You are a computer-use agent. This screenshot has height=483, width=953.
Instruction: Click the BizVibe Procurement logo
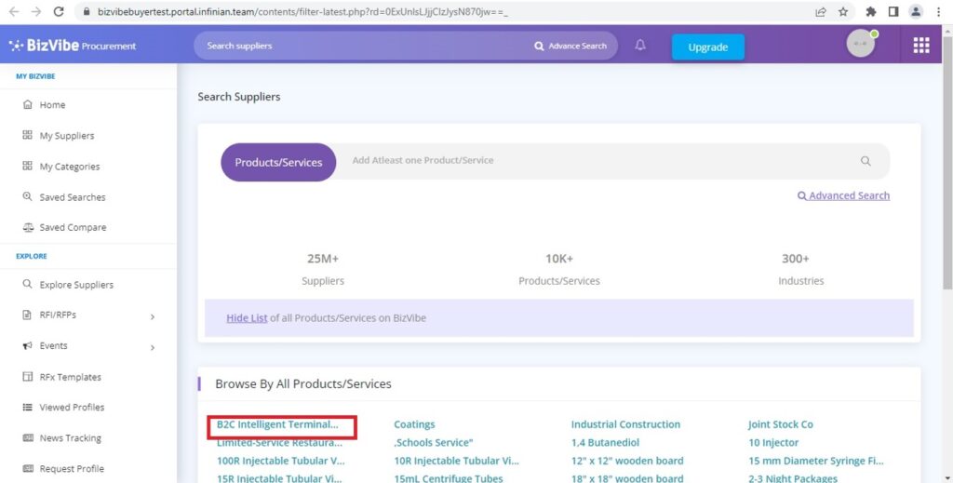point(73,46)
